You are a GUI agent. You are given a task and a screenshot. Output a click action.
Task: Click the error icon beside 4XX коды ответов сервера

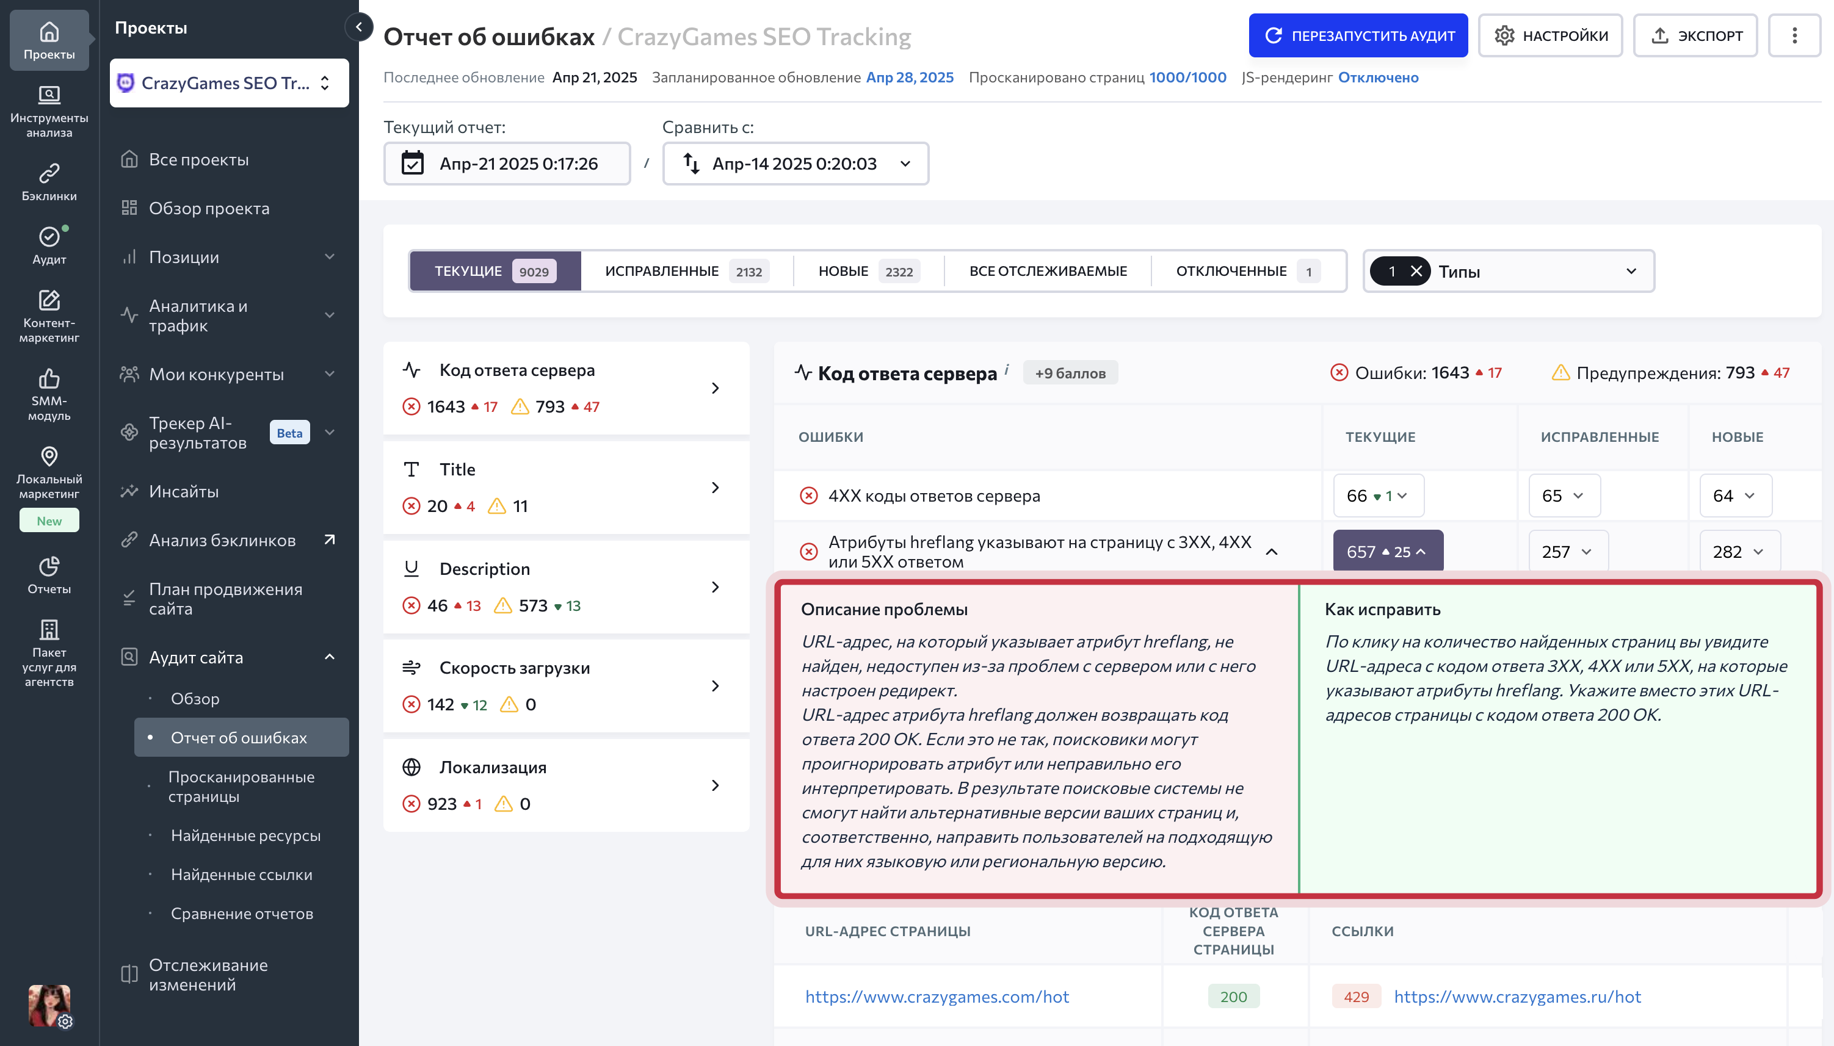point(808,496)
